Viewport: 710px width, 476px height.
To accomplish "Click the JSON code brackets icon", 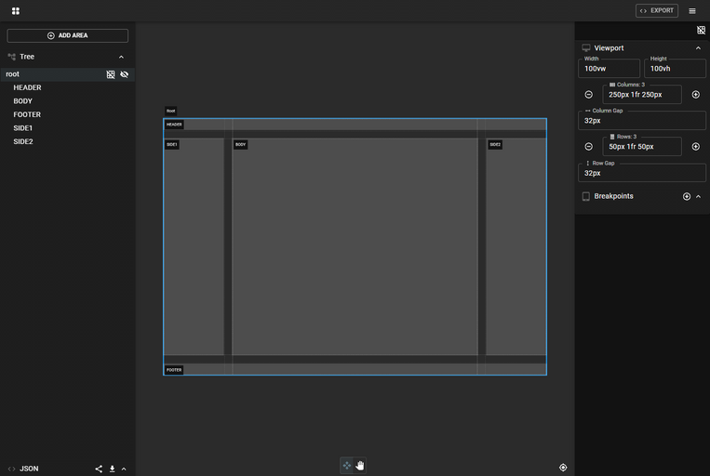I will tap(12, 469).
